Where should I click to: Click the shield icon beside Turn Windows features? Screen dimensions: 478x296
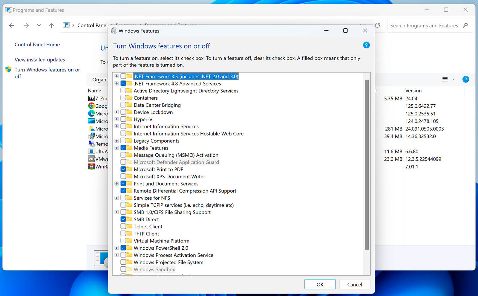coord(8,69)
